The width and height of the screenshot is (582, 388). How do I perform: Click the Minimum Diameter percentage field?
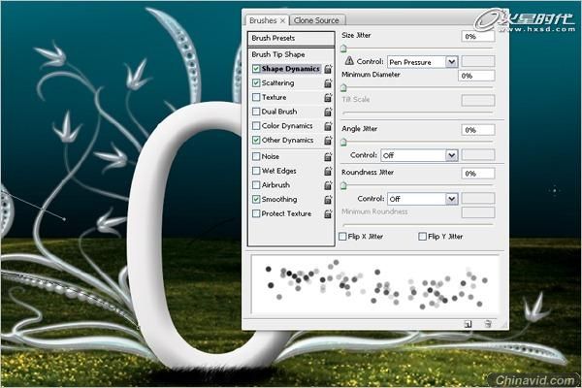(x=476, y=76)
